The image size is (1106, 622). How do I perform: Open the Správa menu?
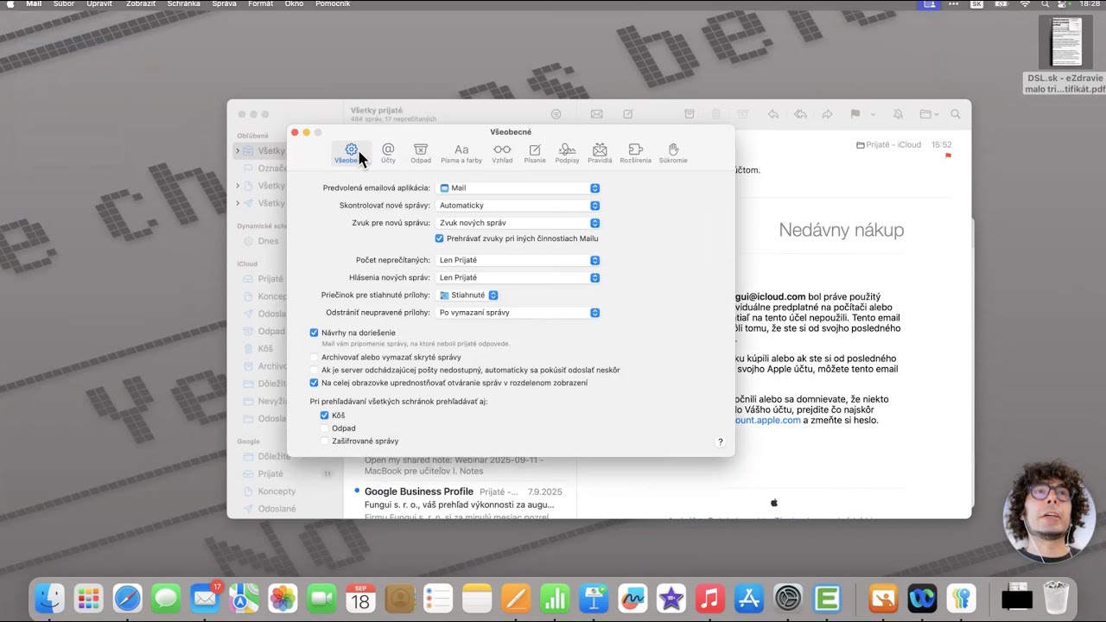point(224,4)
